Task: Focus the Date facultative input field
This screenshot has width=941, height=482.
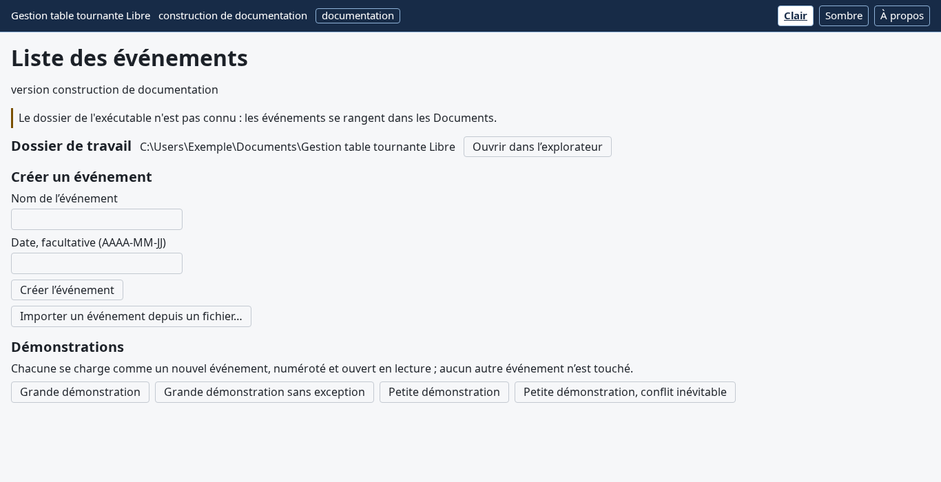Action: point(96,264)
